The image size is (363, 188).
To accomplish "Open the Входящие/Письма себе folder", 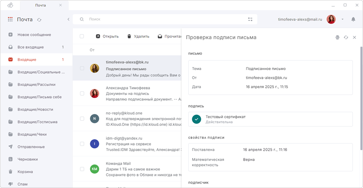I will 36,97.
